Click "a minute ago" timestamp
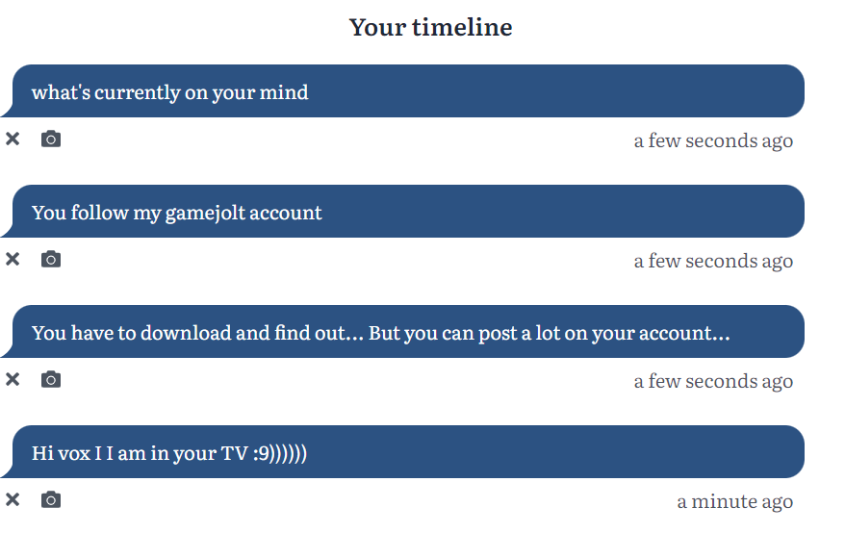Screen dimensions: 845x533 734,502
